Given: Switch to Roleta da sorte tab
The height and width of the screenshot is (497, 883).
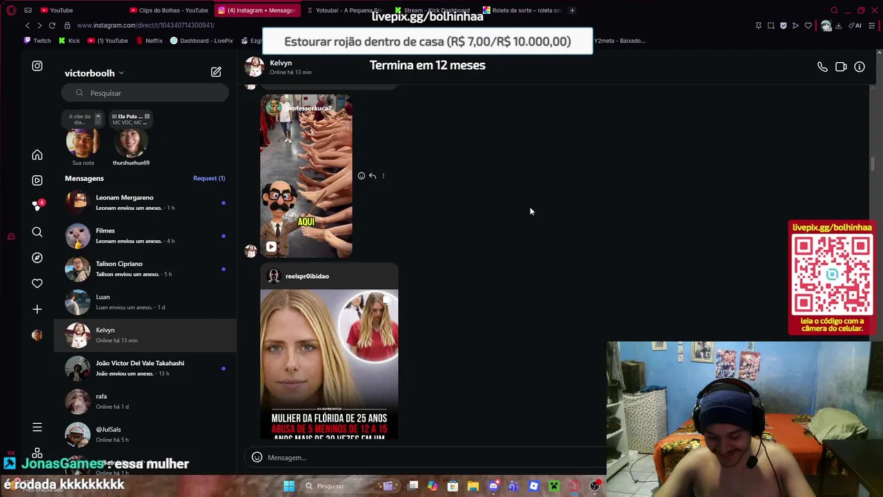Looking at the screenshot, I should tap(522, 10).
